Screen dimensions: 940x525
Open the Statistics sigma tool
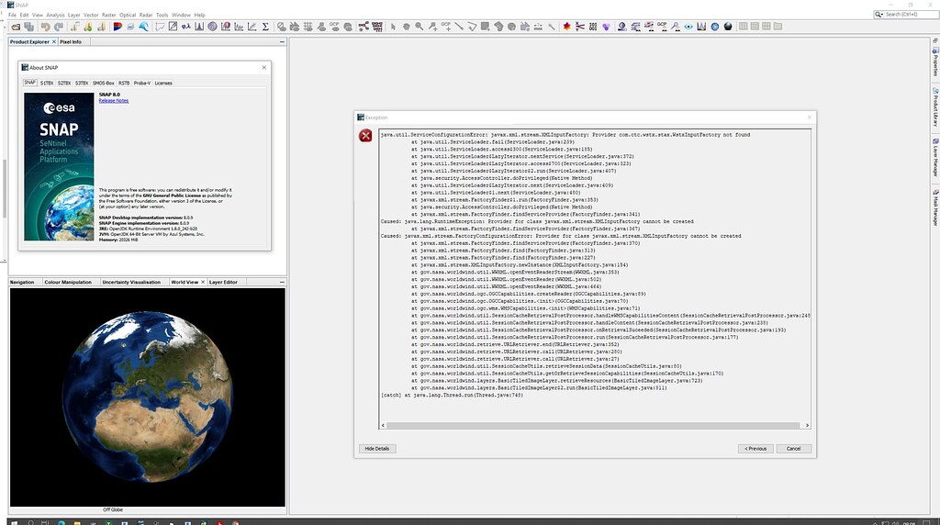tap(265, 26)
